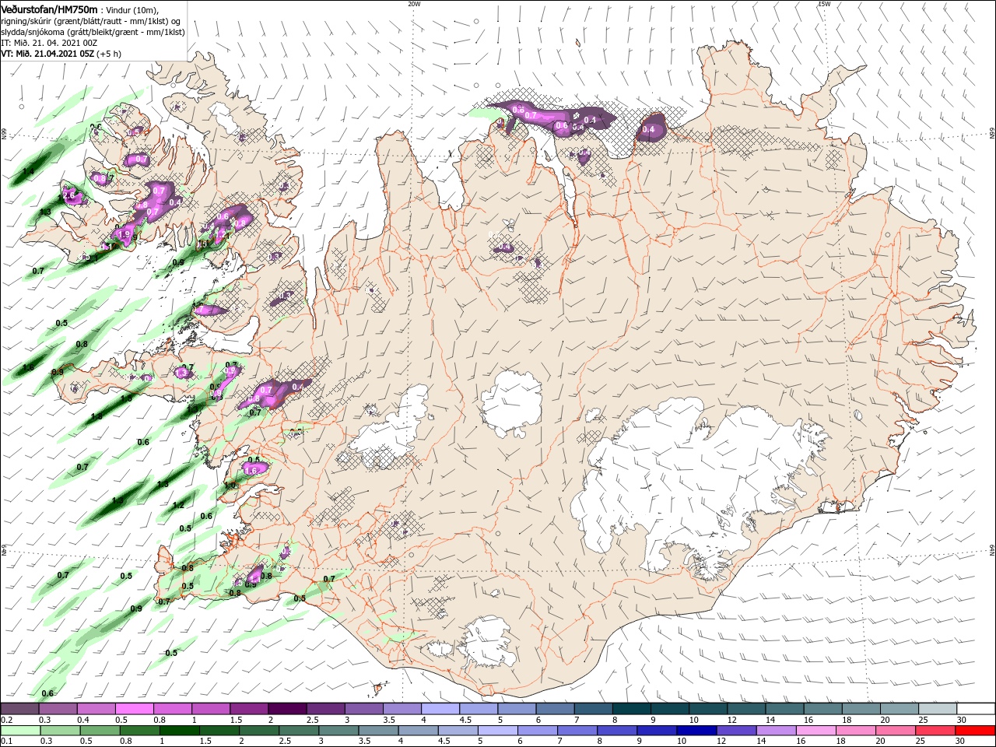Click the 15W longitude label
Image resolution: width=996 pixels, height=747 pixels.
coord(824,4)
